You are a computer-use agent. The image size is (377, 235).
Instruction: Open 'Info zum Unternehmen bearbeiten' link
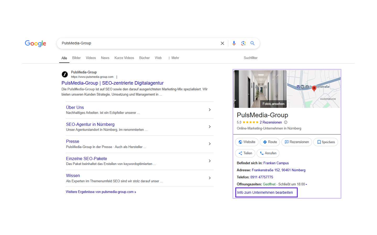265,192
